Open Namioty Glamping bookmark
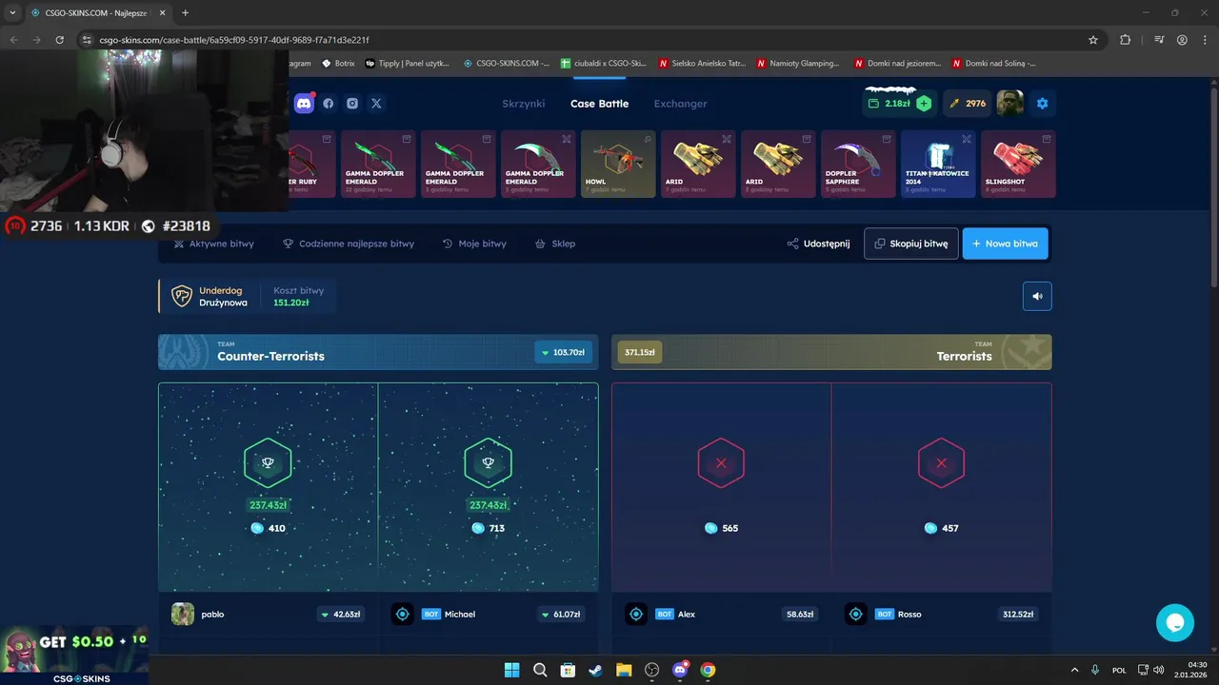The width and height of the screenshot is (1219, 685). pyautogui.click(x=798, y=64)
